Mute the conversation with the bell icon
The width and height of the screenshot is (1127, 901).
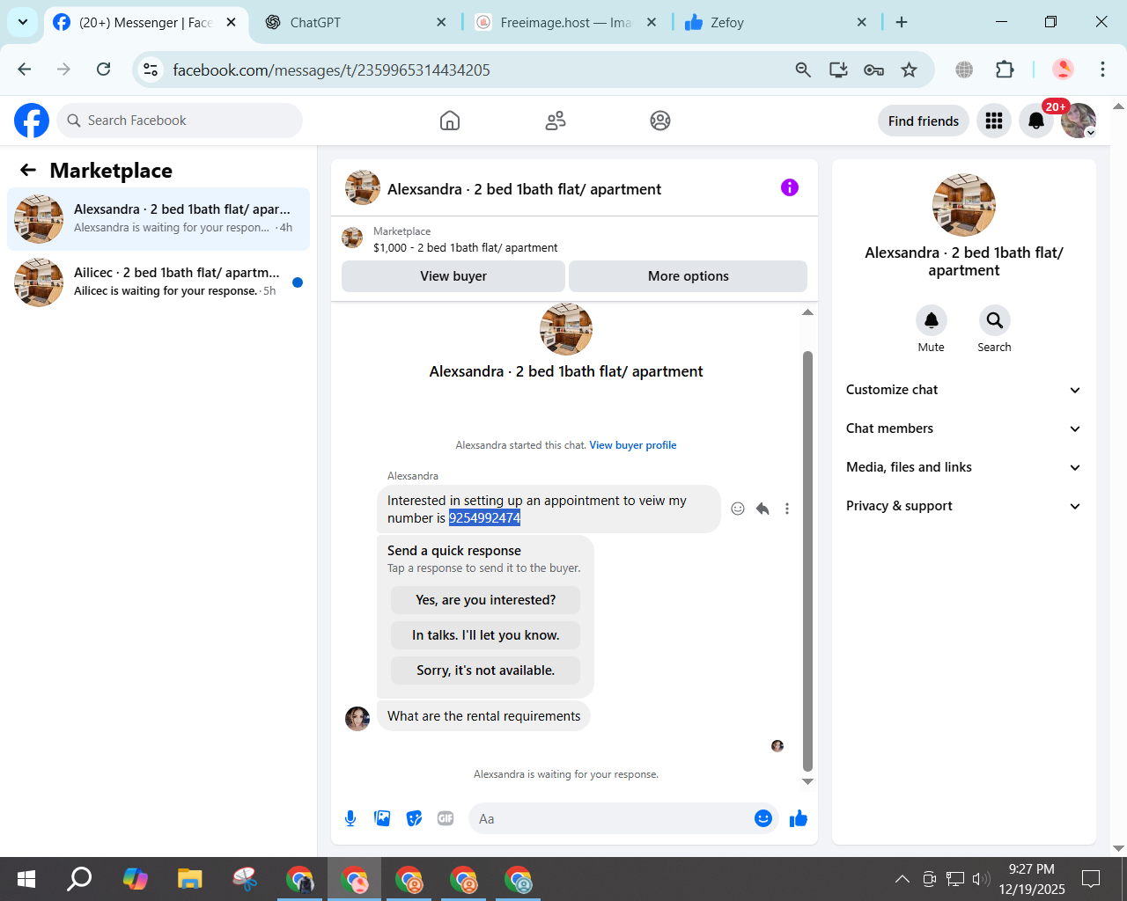(932, 320)
